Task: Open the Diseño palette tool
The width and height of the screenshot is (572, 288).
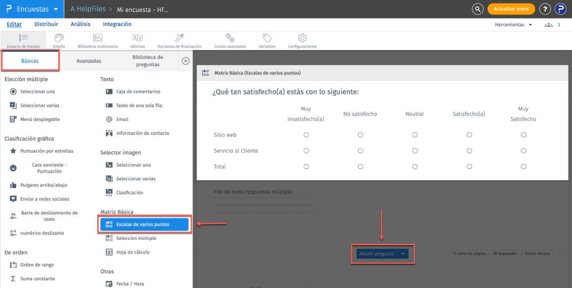Action: click(59, 41)
